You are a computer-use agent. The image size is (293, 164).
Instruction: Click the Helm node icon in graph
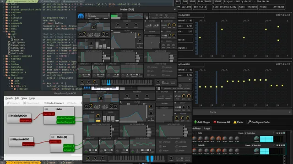tap(46, 109)
